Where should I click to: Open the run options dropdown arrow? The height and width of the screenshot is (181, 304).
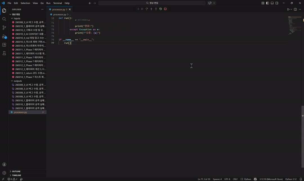(291, 9)
